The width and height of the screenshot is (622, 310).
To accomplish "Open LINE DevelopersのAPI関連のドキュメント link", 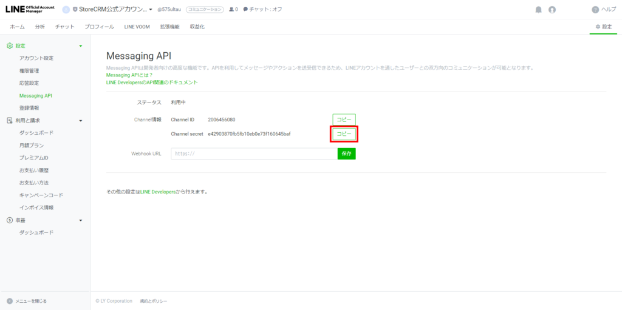I will 152,83.
